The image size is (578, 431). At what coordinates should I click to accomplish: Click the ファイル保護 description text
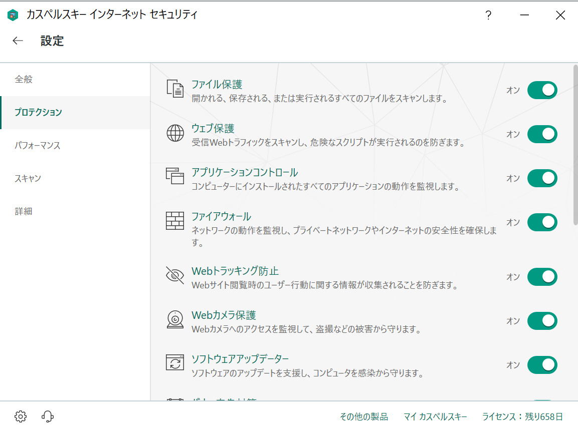[x=319, y=98]
